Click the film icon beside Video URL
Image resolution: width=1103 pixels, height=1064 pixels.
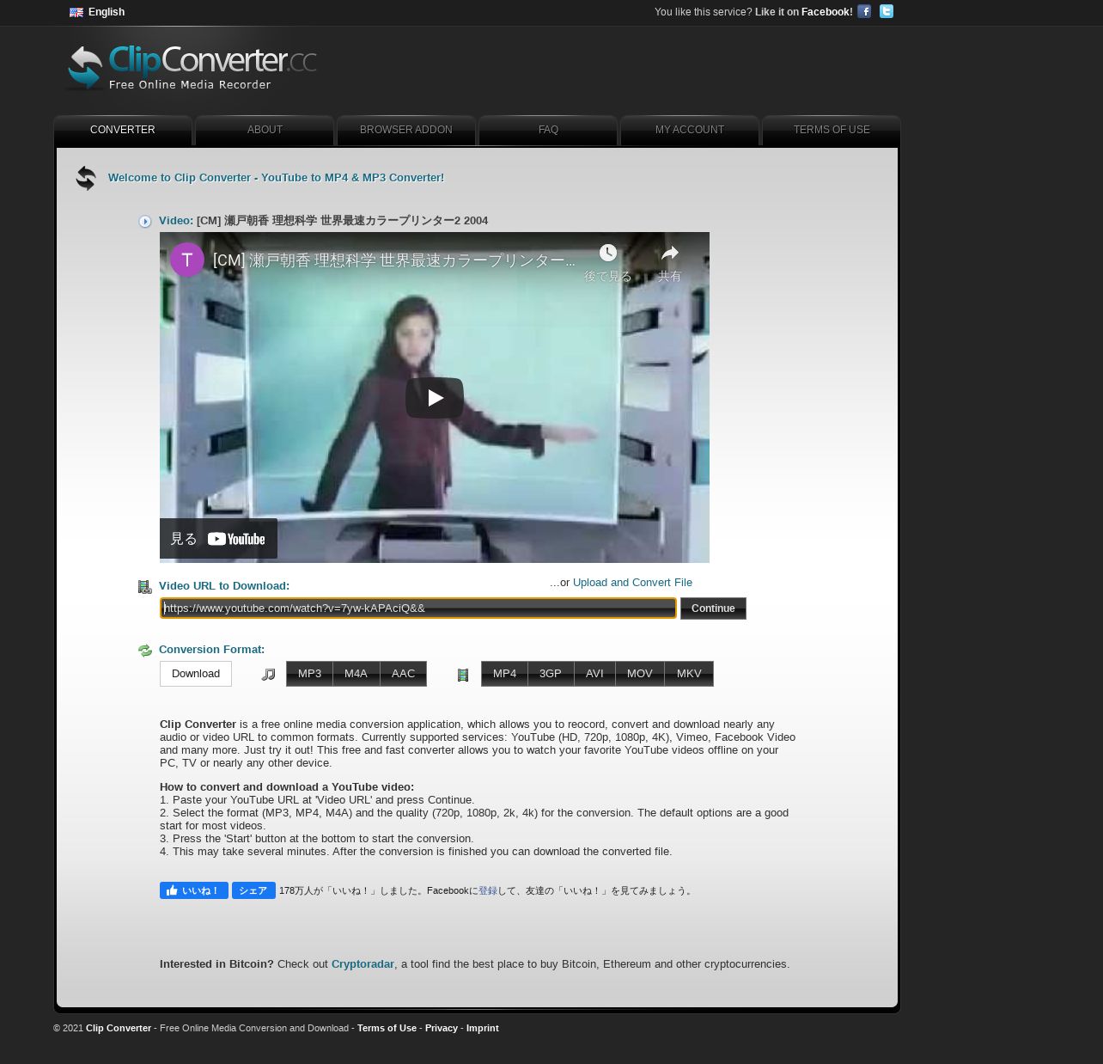(x=145, y=587)
